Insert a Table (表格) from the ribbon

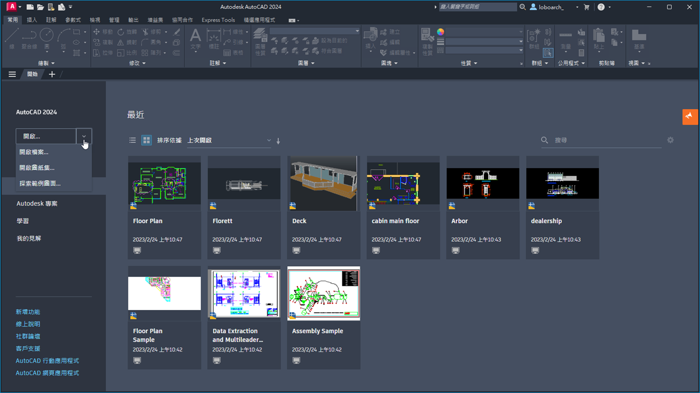click(x=234, y=53)
